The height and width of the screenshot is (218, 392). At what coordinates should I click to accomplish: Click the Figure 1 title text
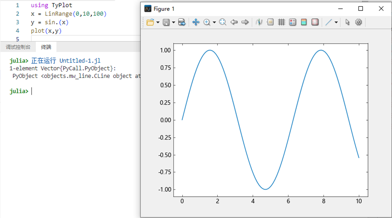164,9
